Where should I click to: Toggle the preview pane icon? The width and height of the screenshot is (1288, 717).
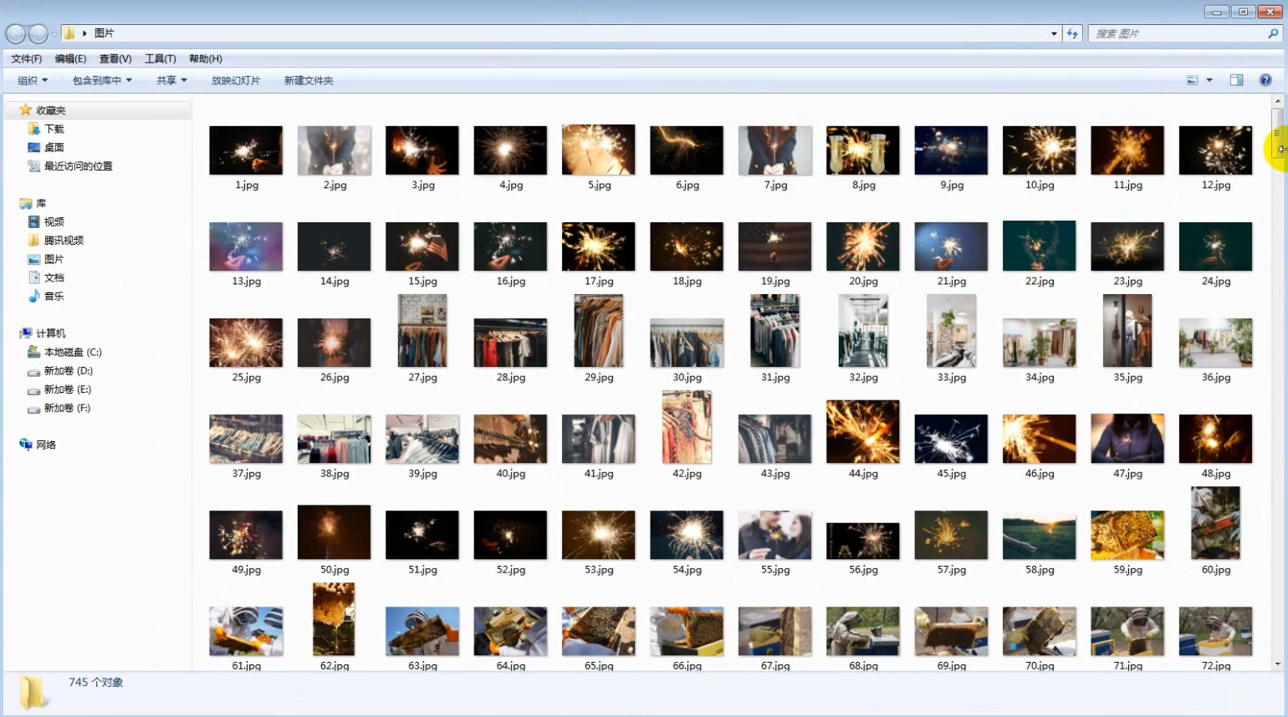(1236, 80)
